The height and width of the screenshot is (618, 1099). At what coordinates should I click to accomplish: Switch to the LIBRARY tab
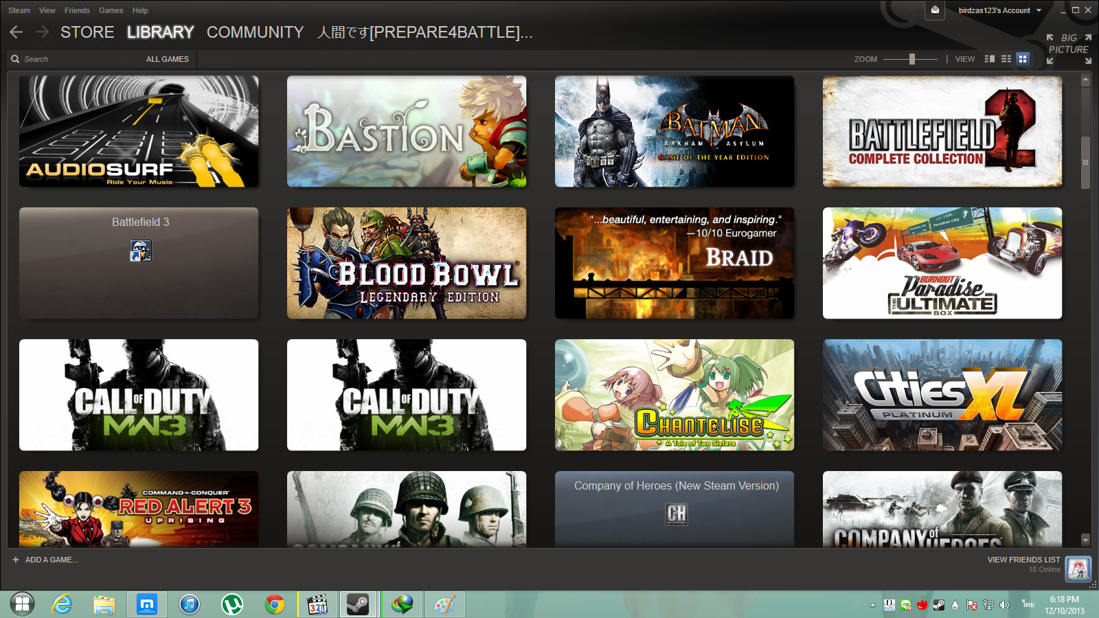tap(161, 32)
